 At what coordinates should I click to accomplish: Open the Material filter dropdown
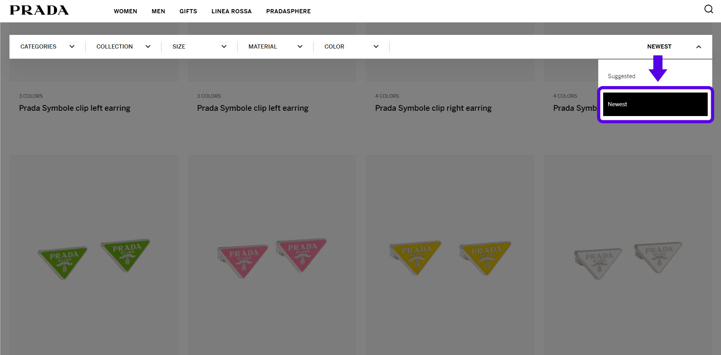pos(275,47)
